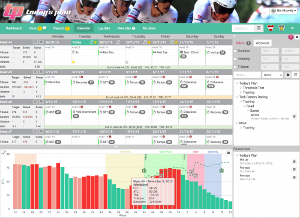This screenshot has height=218, width=300.
Task: Enable the Intensity filter checkbox
Action: coord(235,59)
